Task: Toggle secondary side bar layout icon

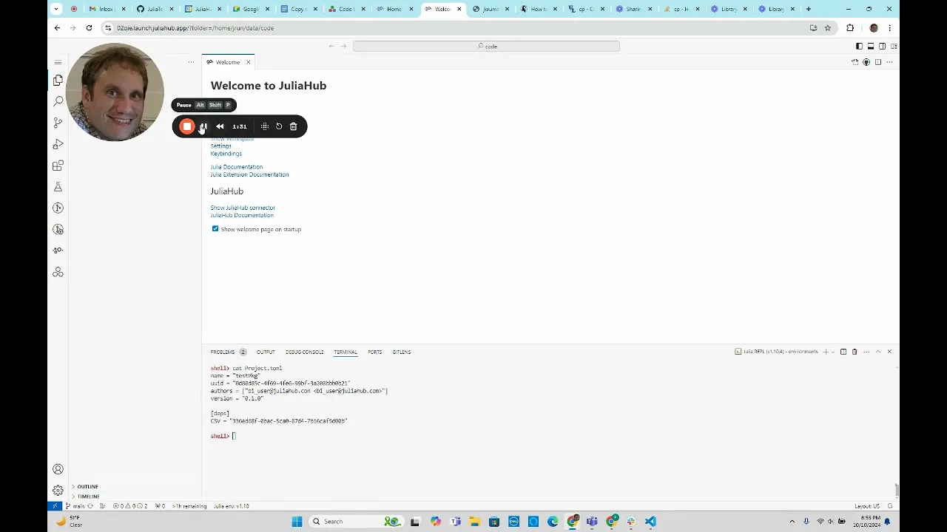Action: tap(883, 46)
